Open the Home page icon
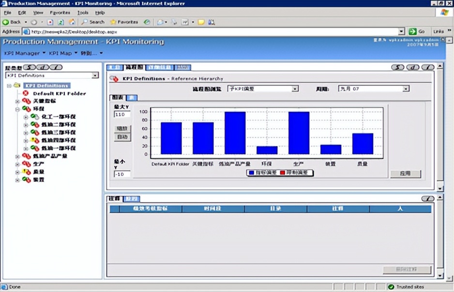454x292 pixels. 72,22
